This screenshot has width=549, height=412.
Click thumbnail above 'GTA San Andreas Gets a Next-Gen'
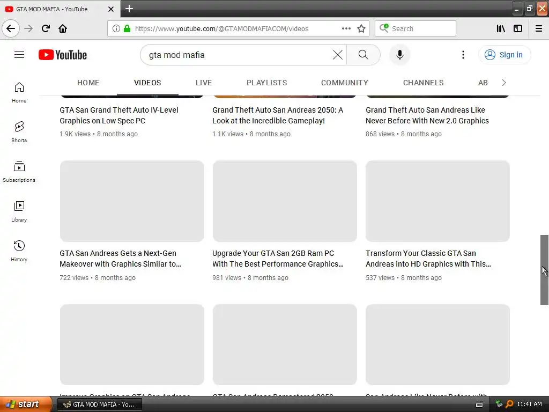pyautogui.click(x=132, y=201)
